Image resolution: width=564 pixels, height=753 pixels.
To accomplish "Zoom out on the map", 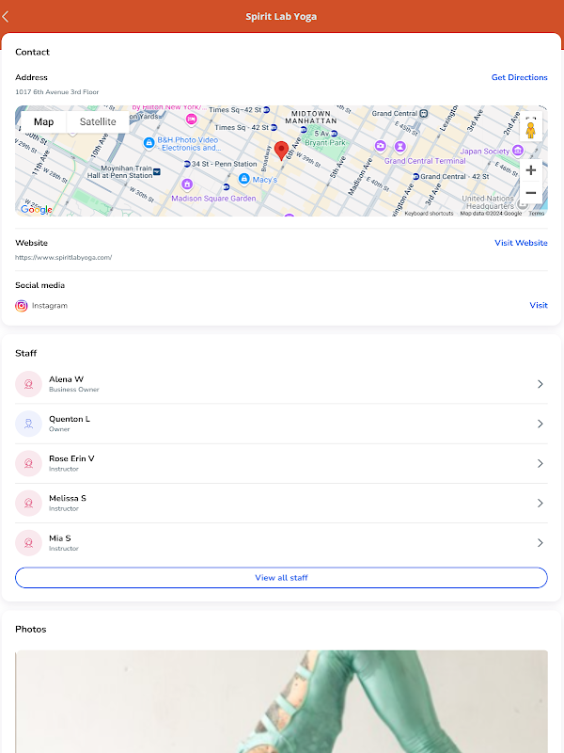I will click(531, 193).
